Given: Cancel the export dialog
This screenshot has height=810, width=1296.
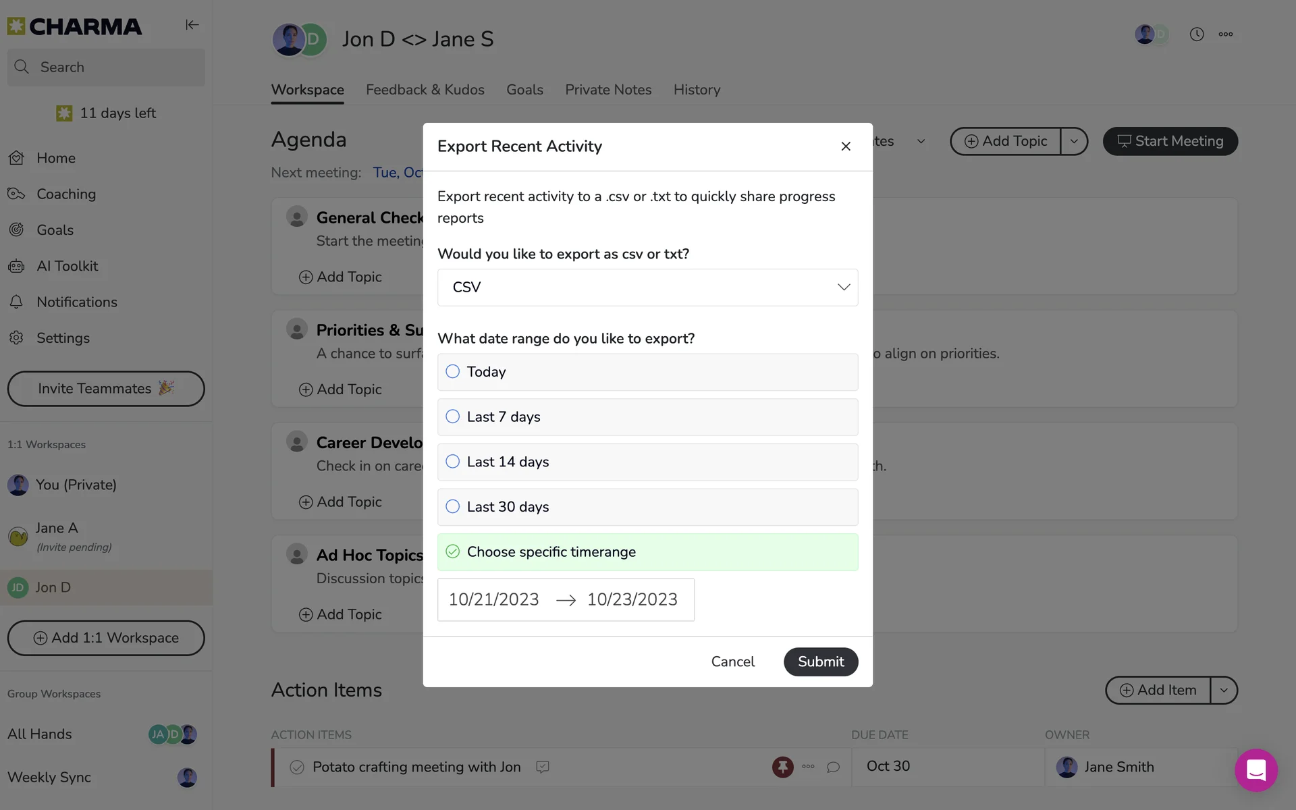Looking at the screenshot, I should 732,661.
